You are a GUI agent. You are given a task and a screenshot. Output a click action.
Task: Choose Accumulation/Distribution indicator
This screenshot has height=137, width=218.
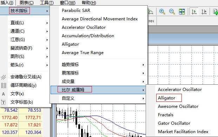[88, 36]
